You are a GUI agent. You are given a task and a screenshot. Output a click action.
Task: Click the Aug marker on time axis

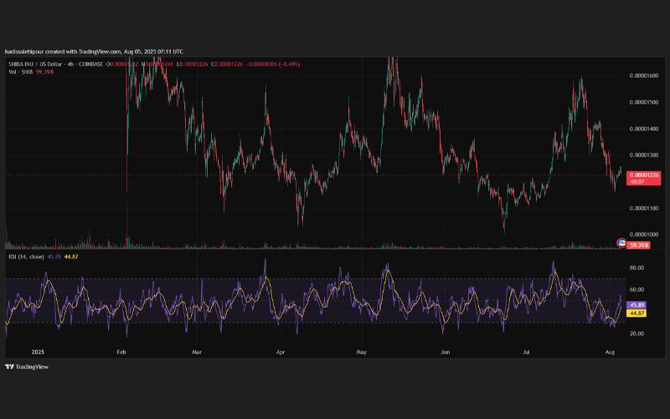[x=611, y=352]
